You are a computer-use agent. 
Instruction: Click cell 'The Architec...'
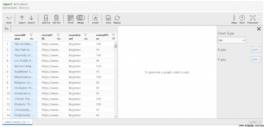coord(24,44)
